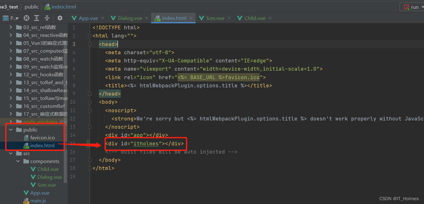Viewport: 424px width, 204px height.
Task: Click the folder icon of the public directory
Action: tap(19, 130)
